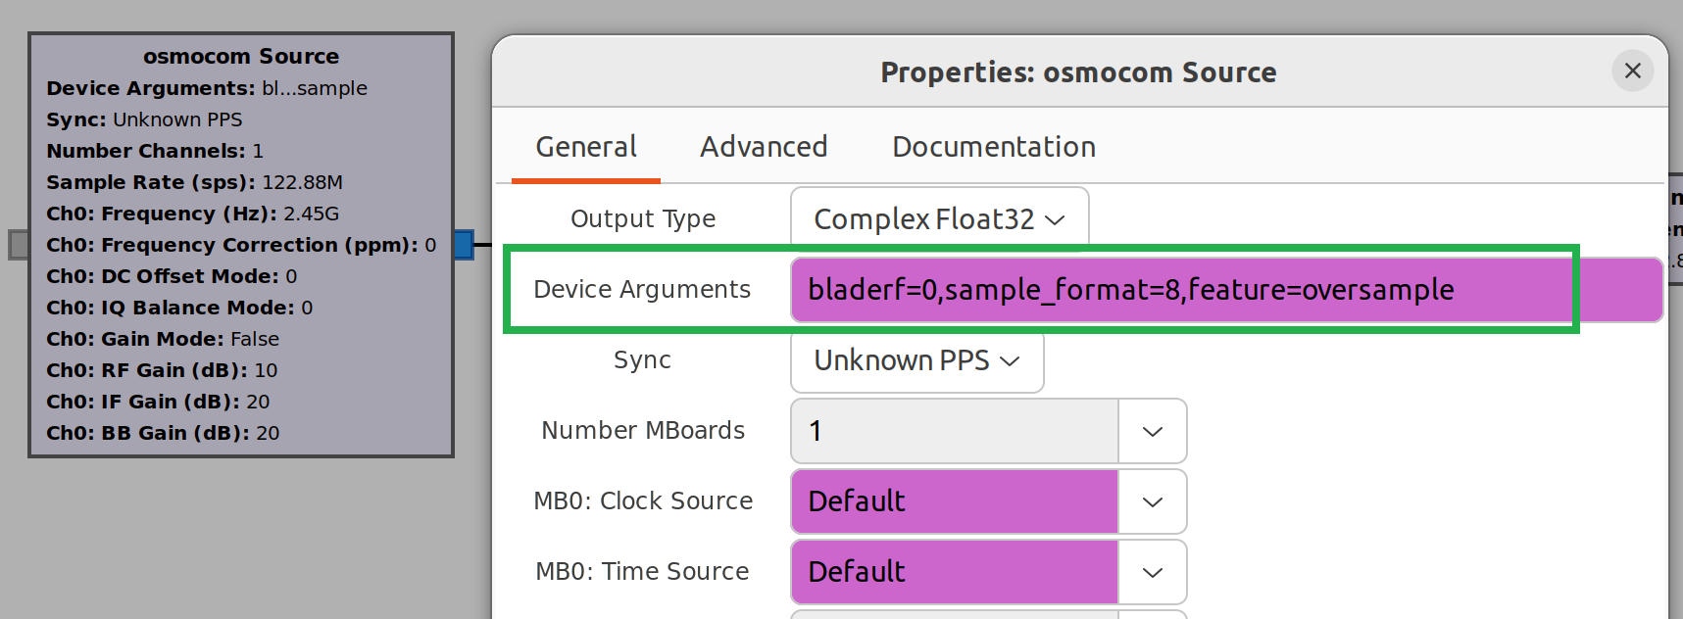Click the Ch0: RF Gain line in the block

(162, 370)
